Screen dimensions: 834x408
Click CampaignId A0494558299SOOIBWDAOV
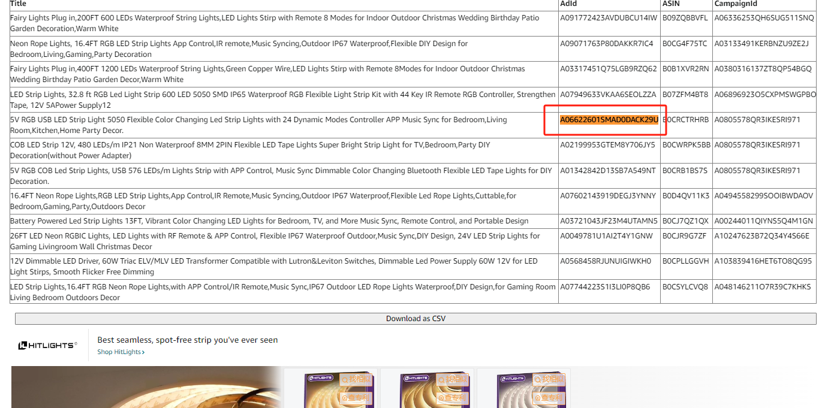(x=763, y=196)
